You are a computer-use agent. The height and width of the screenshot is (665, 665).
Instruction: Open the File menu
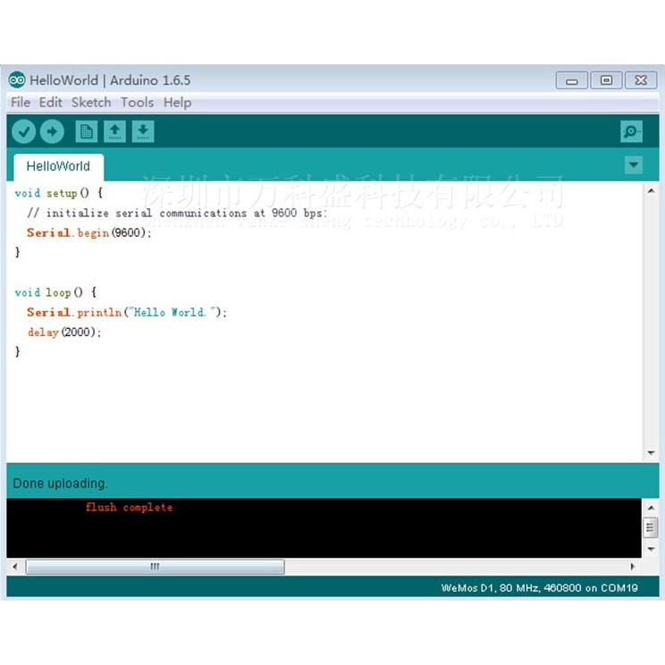[x=21, y=102]
